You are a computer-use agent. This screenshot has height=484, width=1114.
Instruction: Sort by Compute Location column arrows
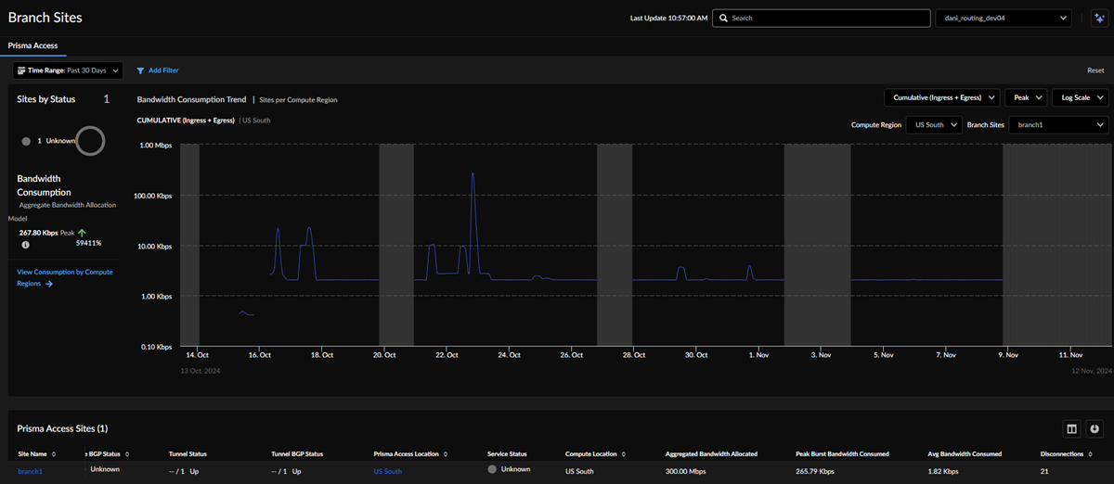point(622,454)
